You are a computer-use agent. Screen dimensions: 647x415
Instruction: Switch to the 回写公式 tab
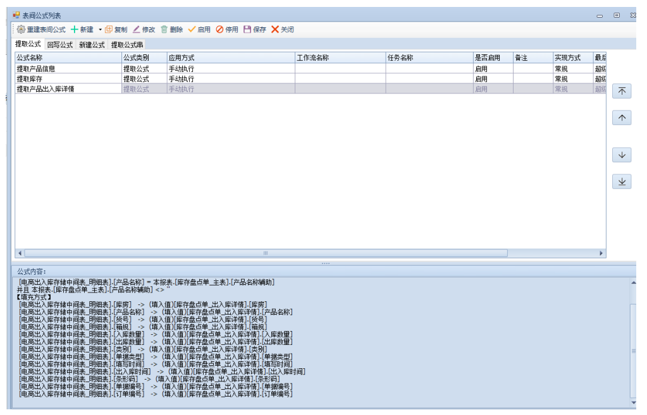coord(60,45)
